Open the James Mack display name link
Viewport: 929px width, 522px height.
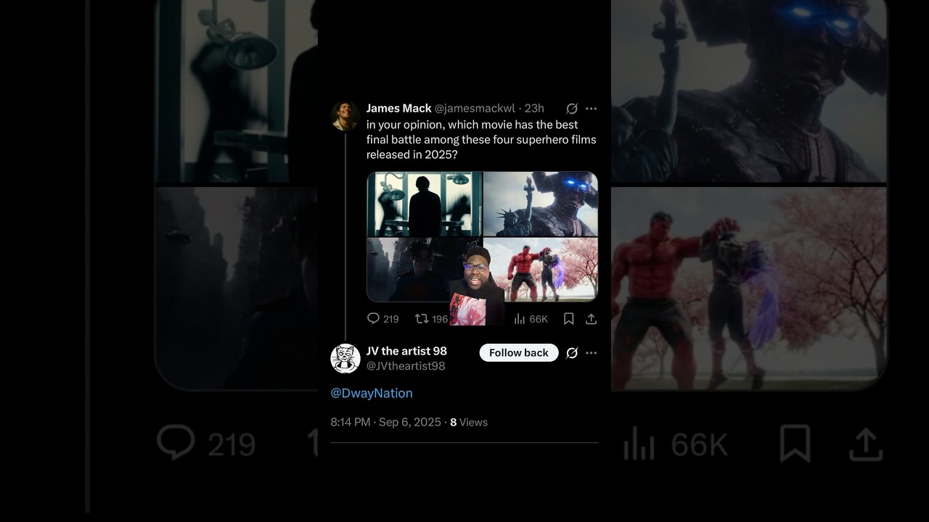click(x=399, y=108)
